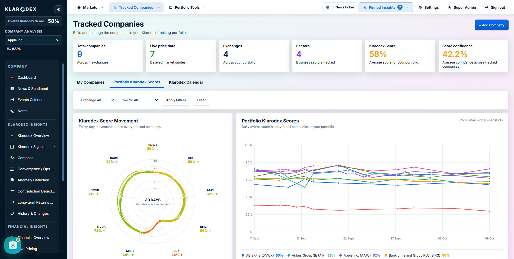Click the Overall Klarodex Score badge

[33, 21]
